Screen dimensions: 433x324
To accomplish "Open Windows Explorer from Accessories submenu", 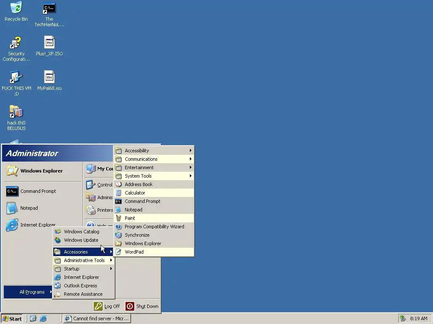I will click(154, 243).
